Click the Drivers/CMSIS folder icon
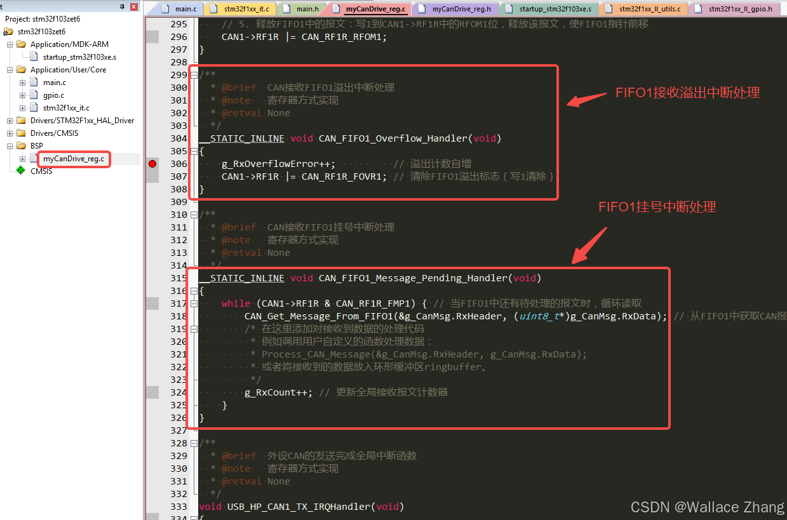 click(x=21, y=133)
